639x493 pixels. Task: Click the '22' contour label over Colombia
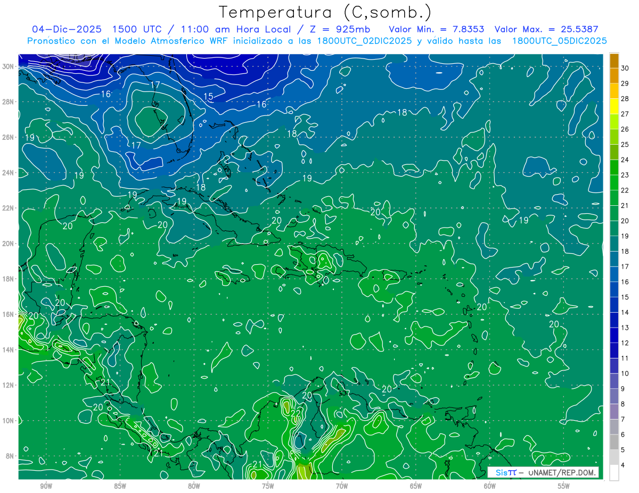[x=296, y=413]
